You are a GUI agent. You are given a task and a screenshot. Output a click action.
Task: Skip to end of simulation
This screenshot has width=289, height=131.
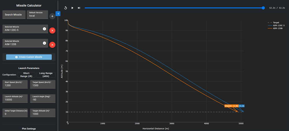(x=79, y=8)
